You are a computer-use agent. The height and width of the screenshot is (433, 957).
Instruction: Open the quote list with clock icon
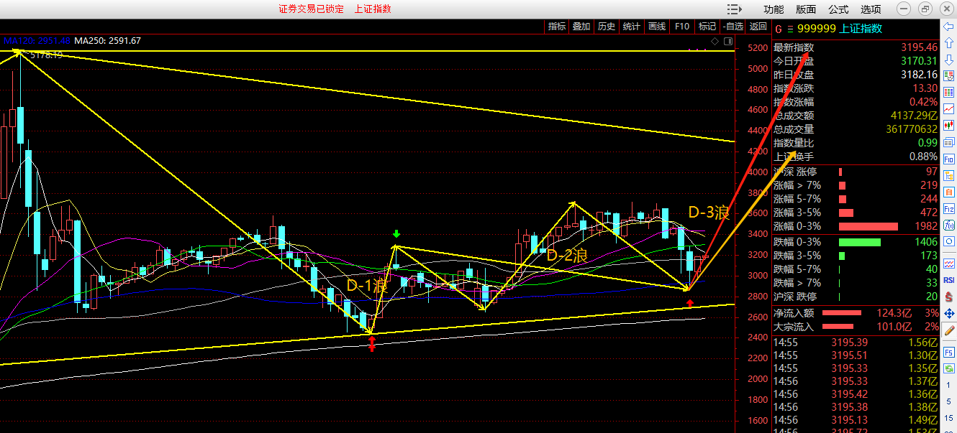pyautogui.click(x=949, y=76)
